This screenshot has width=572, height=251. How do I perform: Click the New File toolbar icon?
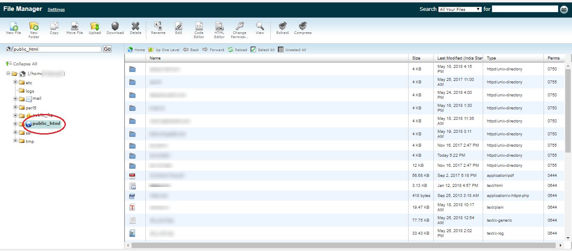13,28
